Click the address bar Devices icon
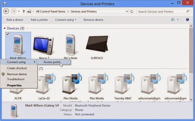The width and height of the screenshot is (195, 121). (x=29, y=11)
